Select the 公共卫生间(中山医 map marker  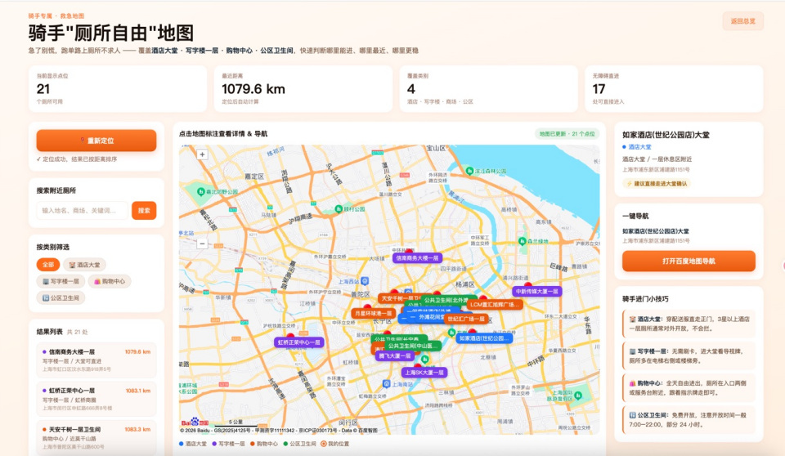[412, 346]
